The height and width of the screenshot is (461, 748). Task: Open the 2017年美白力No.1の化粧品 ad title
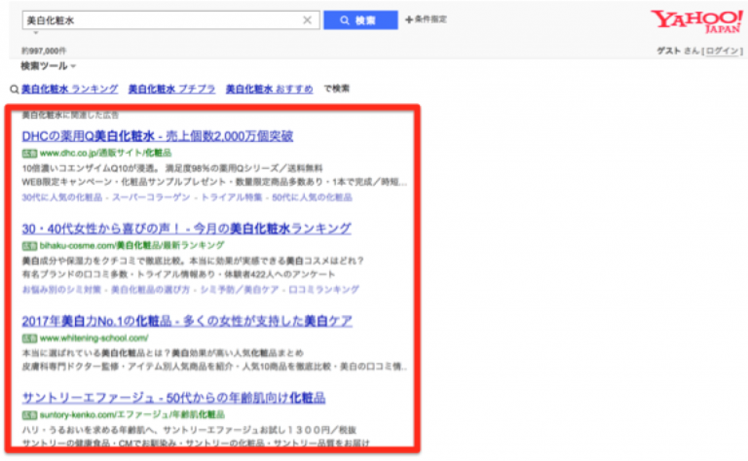187,321
